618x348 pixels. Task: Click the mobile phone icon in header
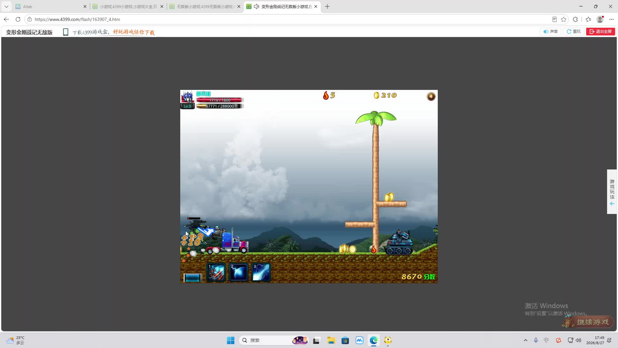pos(66,32)
